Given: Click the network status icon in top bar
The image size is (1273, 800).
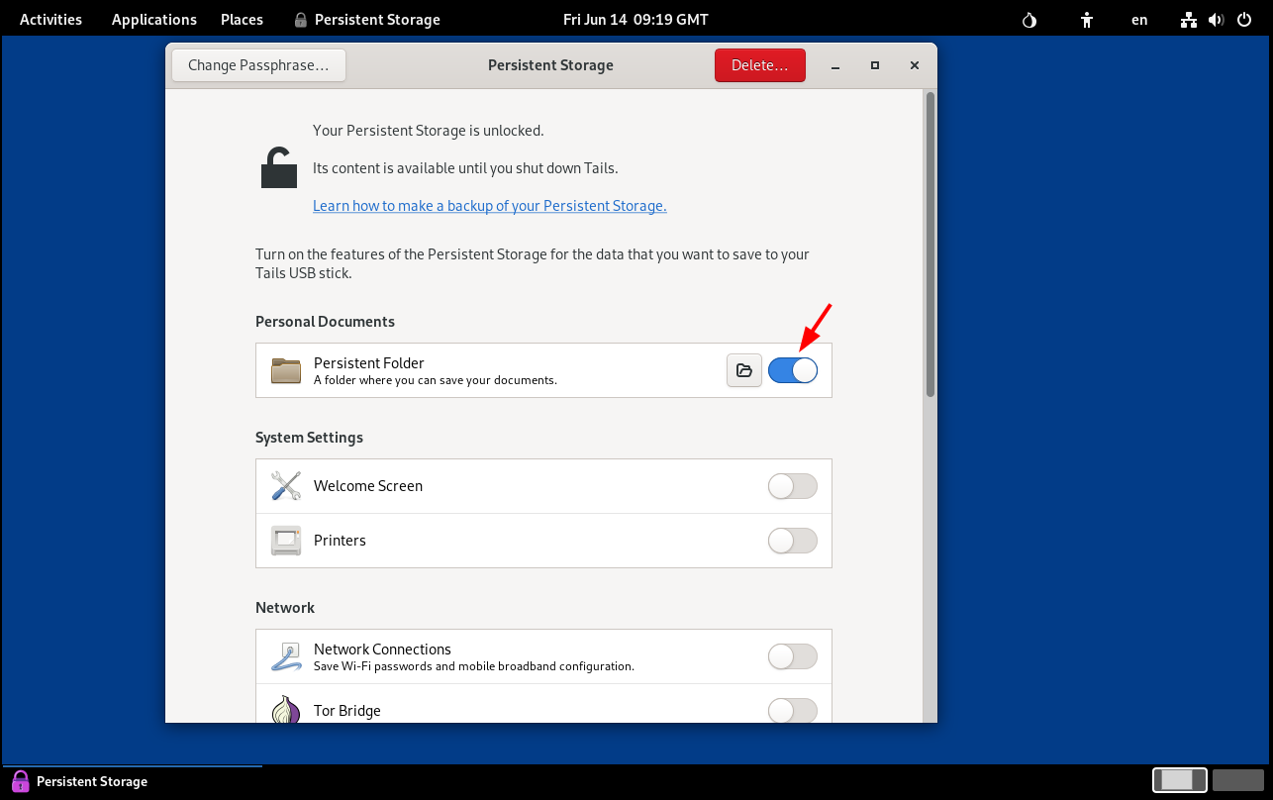Looking at the screenshot, I should coord(1190,20).
